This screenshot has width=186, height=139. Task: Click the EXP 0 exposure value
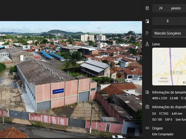tap(169, 120)
